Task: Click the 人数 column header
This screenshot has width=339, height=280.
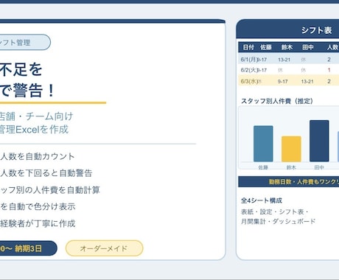Action: [332, 47]
